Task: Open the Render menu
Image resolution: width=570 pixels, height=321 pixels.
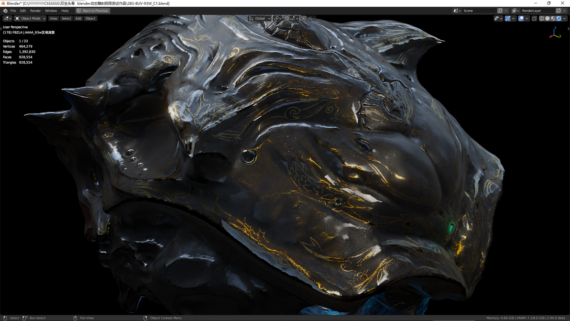Action: pyautogui.click(x=35, y=11)
